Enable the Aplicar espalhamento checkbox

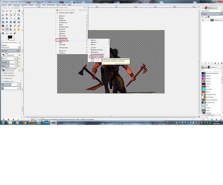pyautogui.click(x=3, y=75)
